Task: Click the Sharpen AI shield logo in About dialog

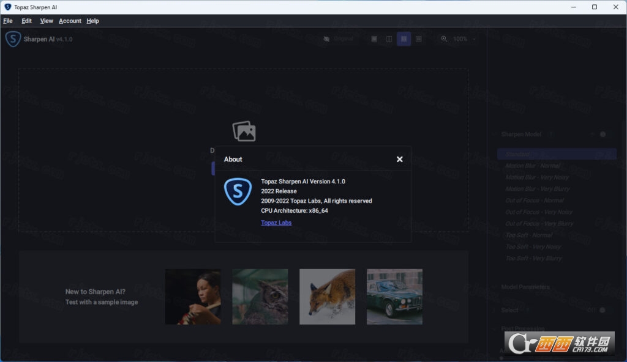Action: pos(238,192)
